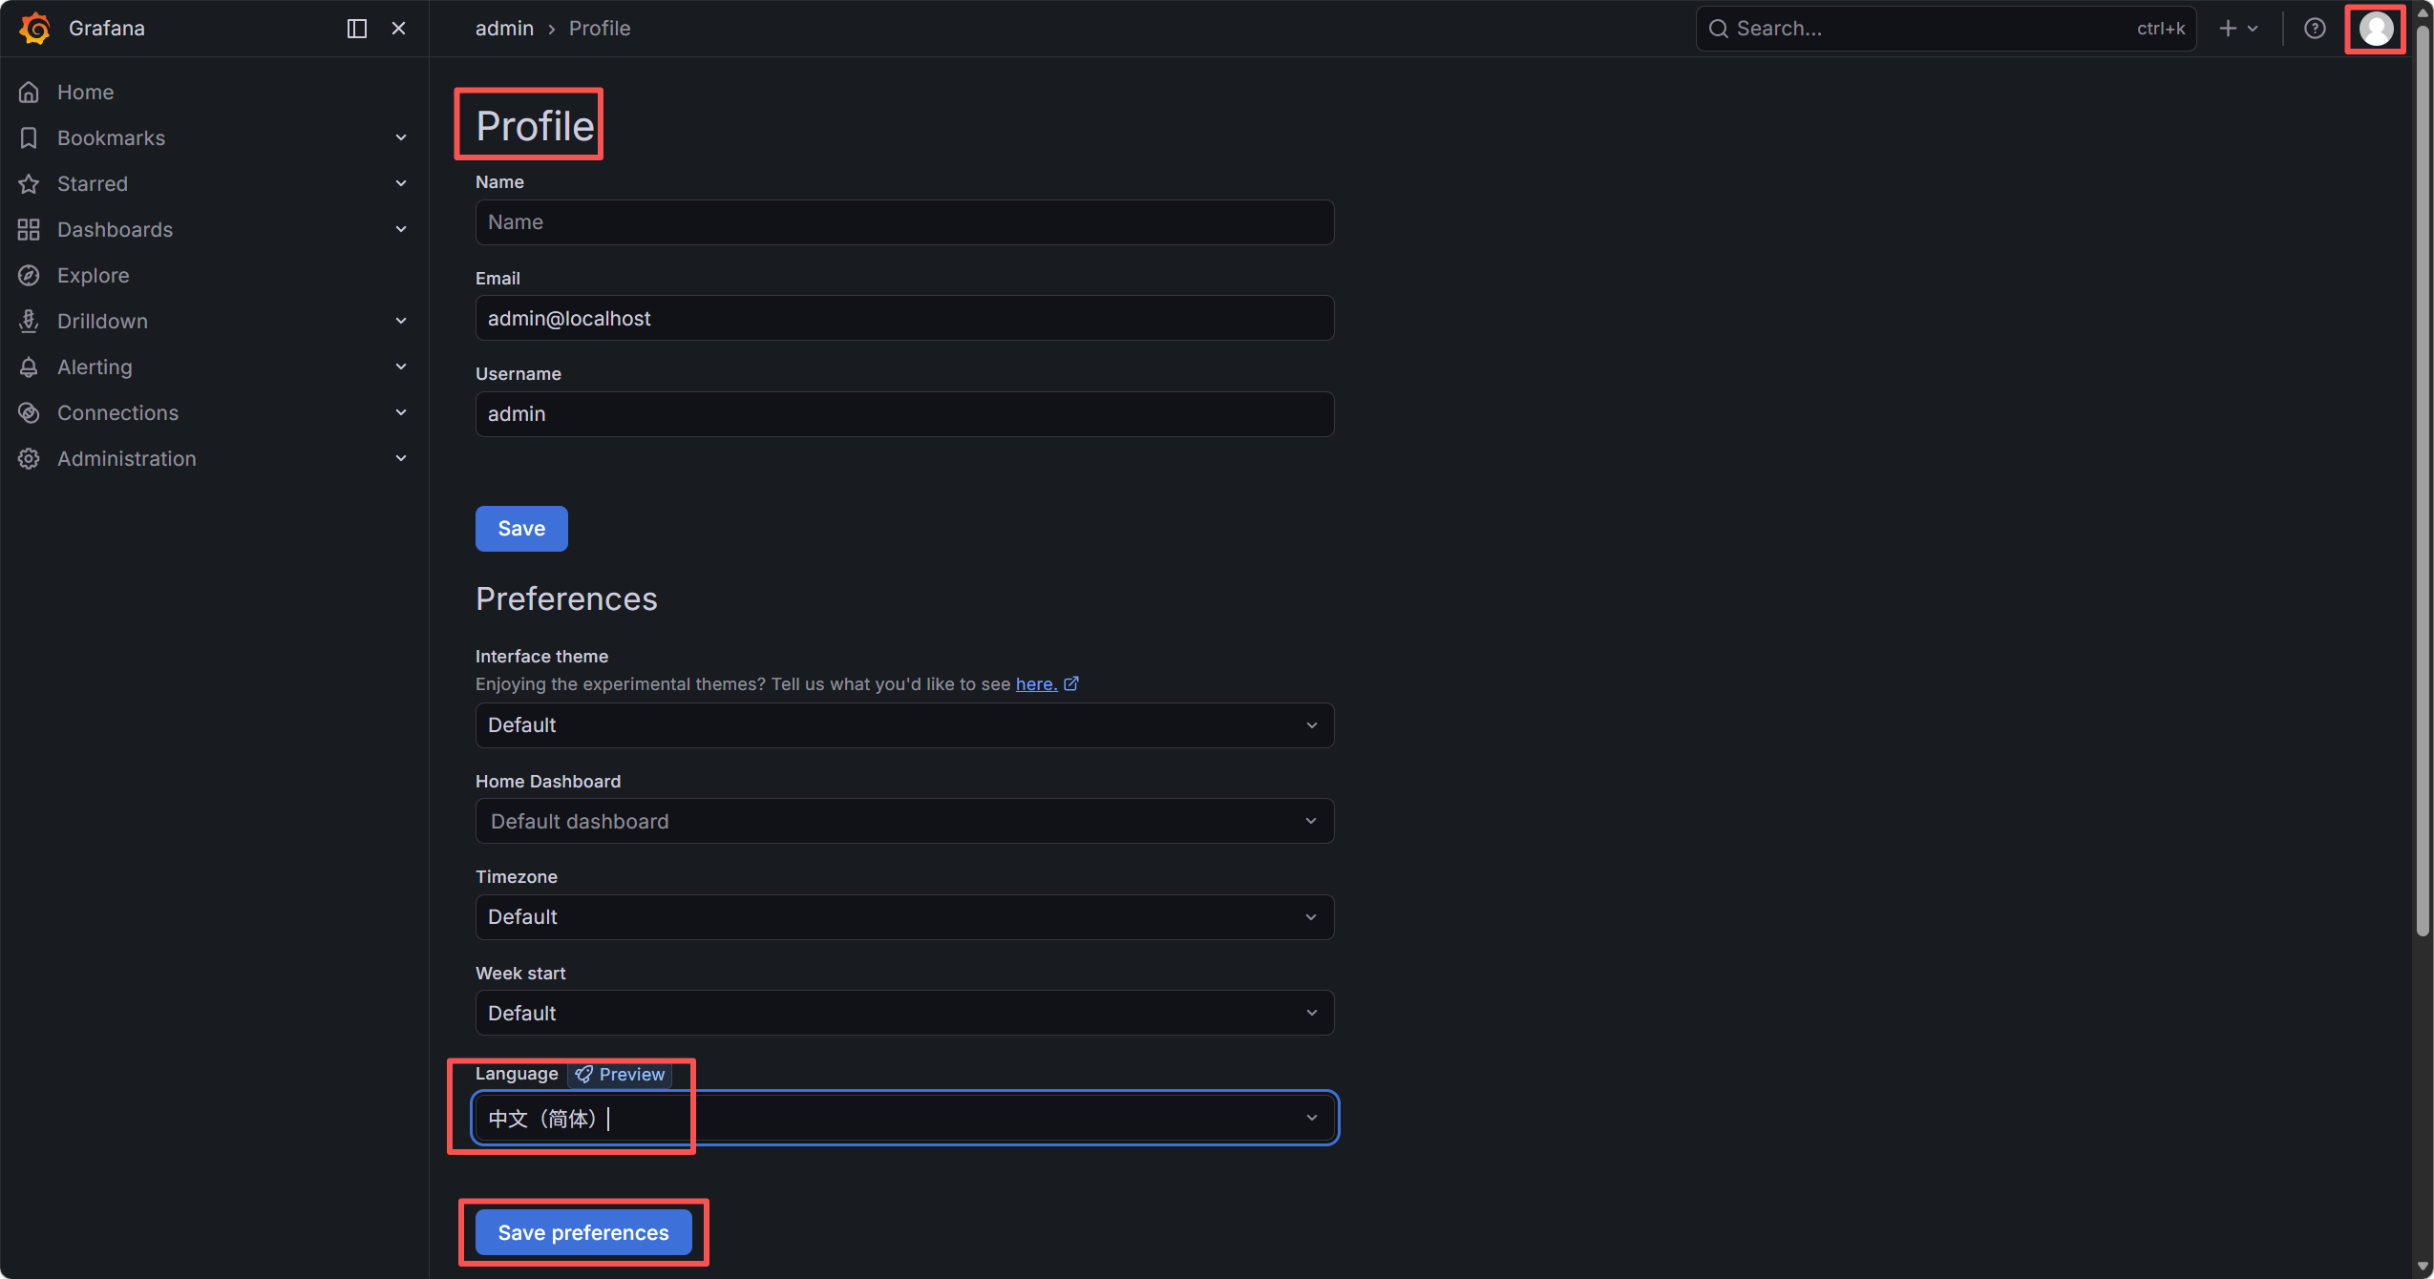
Task: Click the admin breadcrumb link
Action: (x=504, y=29)
